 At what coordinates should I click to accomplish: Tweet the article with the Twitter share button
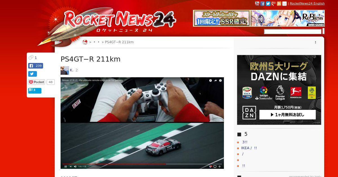click(32, 74)
